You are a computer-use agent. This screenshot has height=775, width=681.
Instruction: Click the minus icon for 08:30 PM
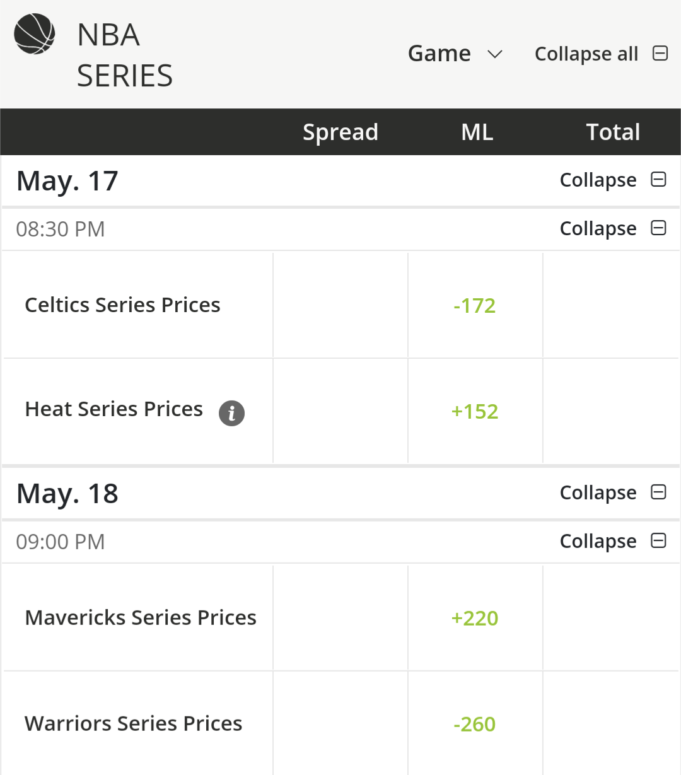(x=658, y=228)
